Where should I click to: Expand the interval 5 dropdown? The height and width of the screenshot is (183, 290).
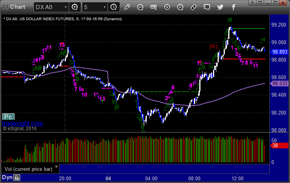click(x=104, y=7)
